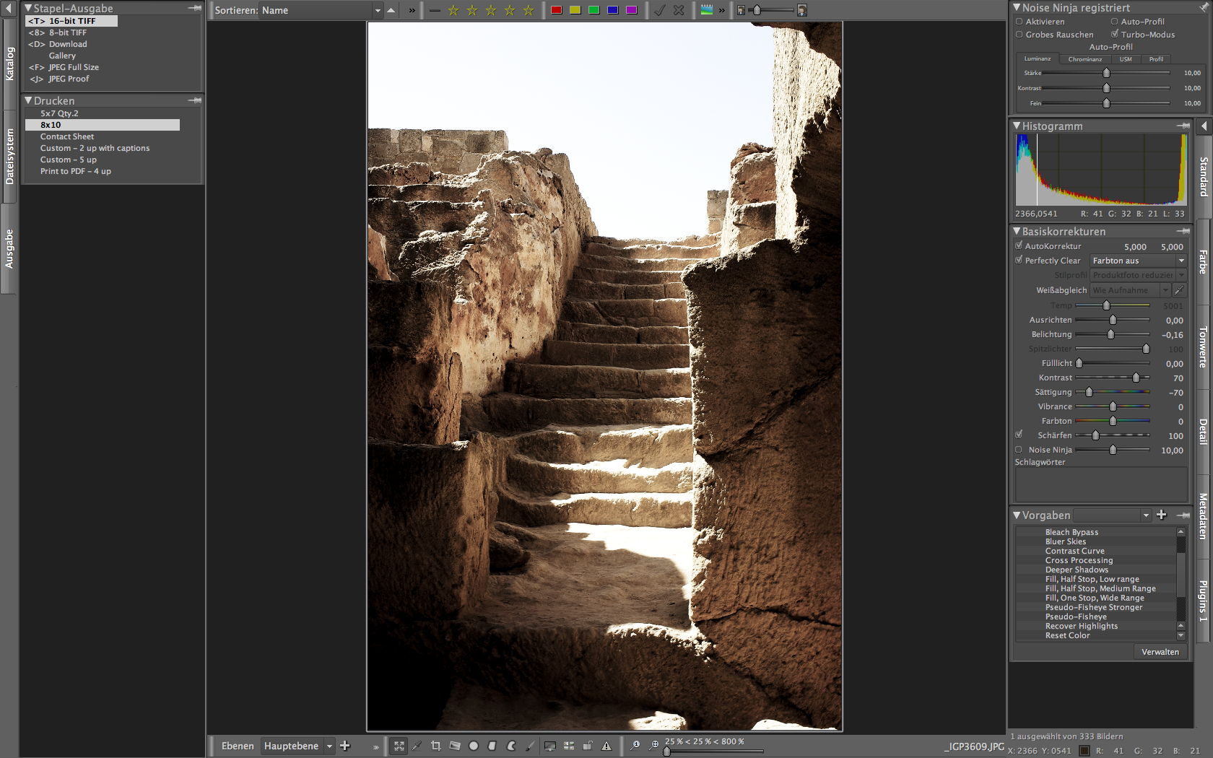Select the circular region tool
1213x758 pixels.
(x=474, y=746)
